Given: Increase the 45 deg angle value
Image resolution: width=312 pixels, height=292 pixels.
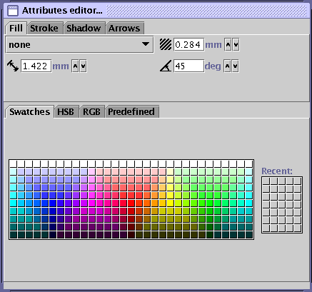Looking at the screenshot, I should (228, 66).
